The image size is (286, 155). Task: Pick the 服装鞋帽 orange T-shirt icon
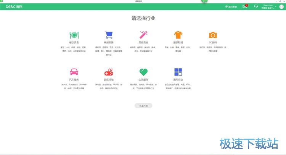tap(178, 35)
